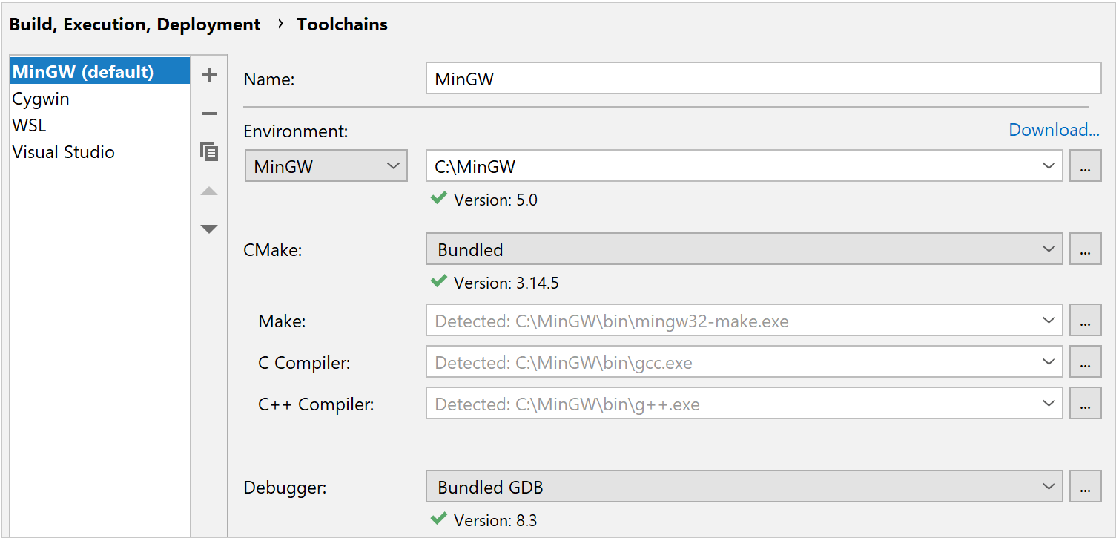Click the Debugger: label
The width and height of the screenshot is (1119, 541).
pos(285,488)
